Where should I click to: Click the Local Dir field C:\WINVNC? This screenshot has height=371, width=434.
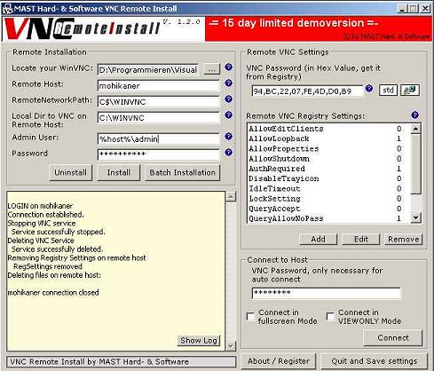point(159,118)
